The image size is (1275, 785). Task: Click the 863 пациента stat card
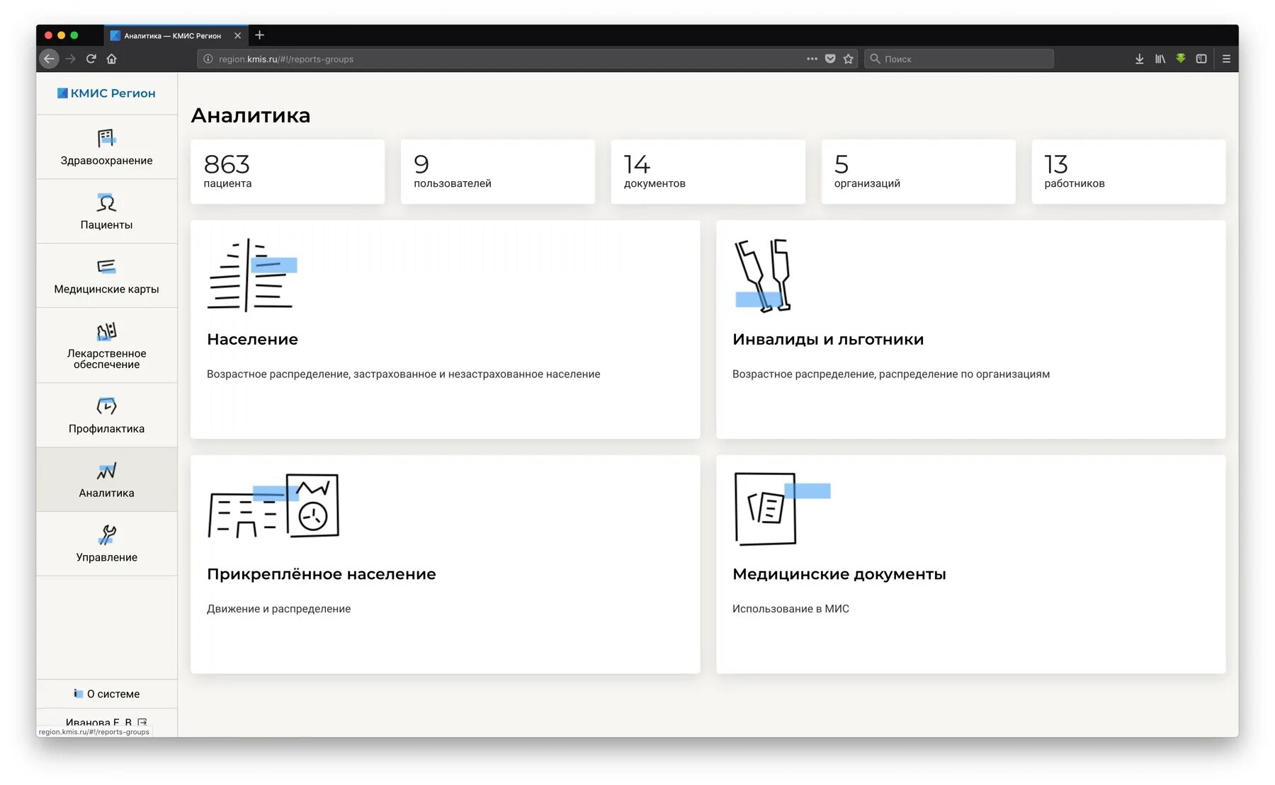pyautogui.click(x=288, y=172)
